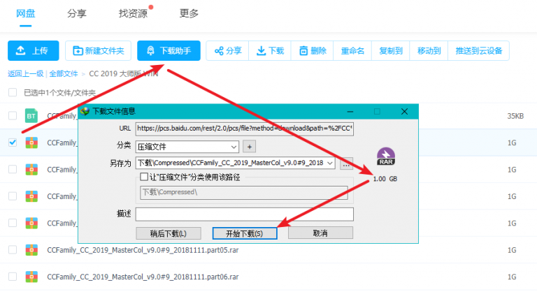Toggle the select-all checkbox beside 已选中1个文件
Image resolution: width=537 pixels, height=292 pixels.
pos(13,92)
